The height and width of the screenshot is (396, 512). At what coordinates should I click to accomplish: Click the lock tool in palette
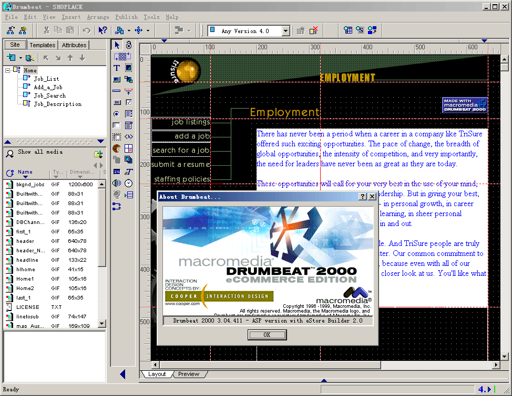[x=129, y=45]
